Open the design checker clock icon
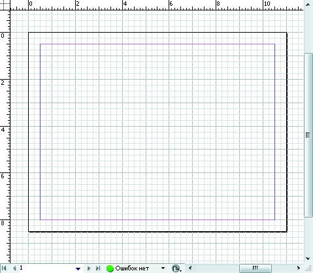This screenshot has height=273, width=313. 176,268
